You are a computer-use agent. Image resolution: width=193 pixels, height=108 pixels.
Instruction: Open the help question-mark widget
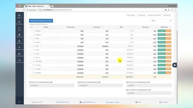[x=175, y=65]
